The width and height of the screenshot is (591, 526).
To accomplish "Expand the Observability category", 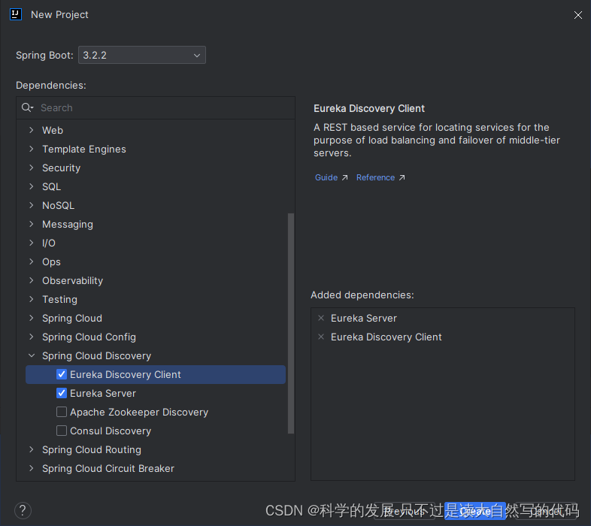I will (32, 280).
